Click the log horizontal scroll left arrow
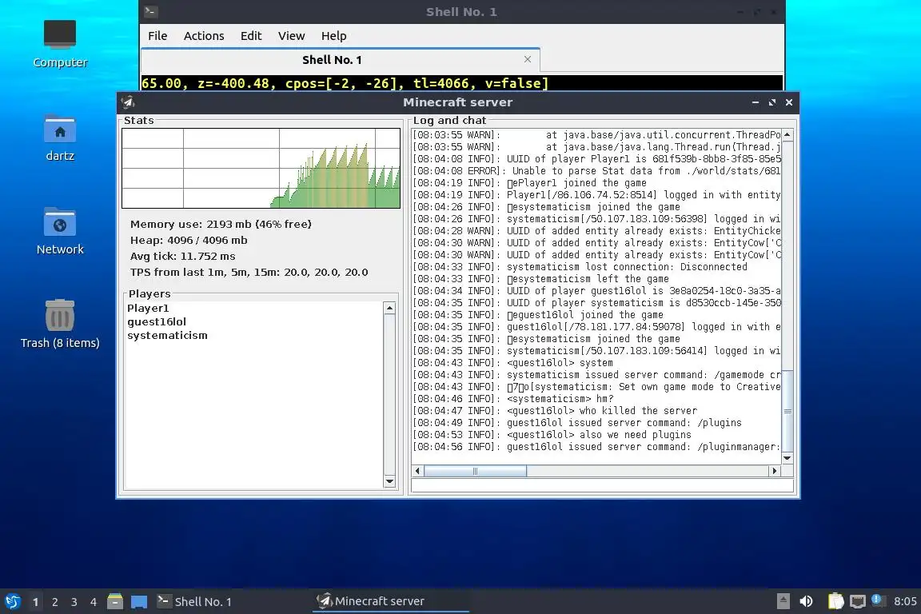The height and width of the screenshot is (614, 921). [x=417, y=471]
